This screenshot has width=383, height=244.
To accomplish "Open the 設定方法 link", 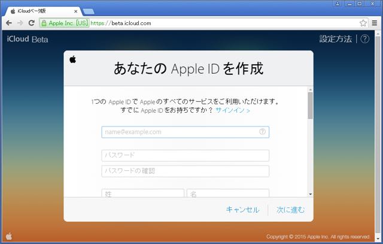I will click(x=335, y=38).
